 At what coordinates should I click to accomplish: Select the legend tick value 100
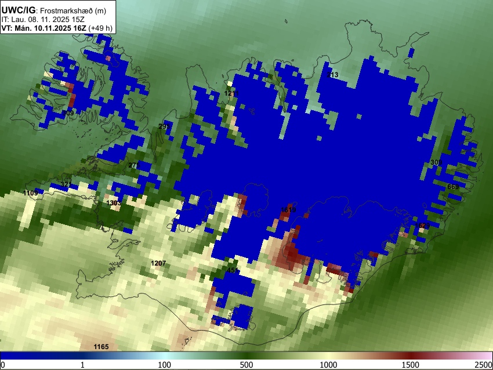164,365
